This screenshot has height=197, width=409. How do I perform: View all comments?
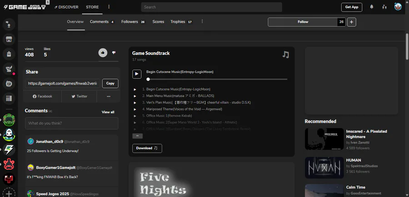pyautogui.click(x=108, y=112)
